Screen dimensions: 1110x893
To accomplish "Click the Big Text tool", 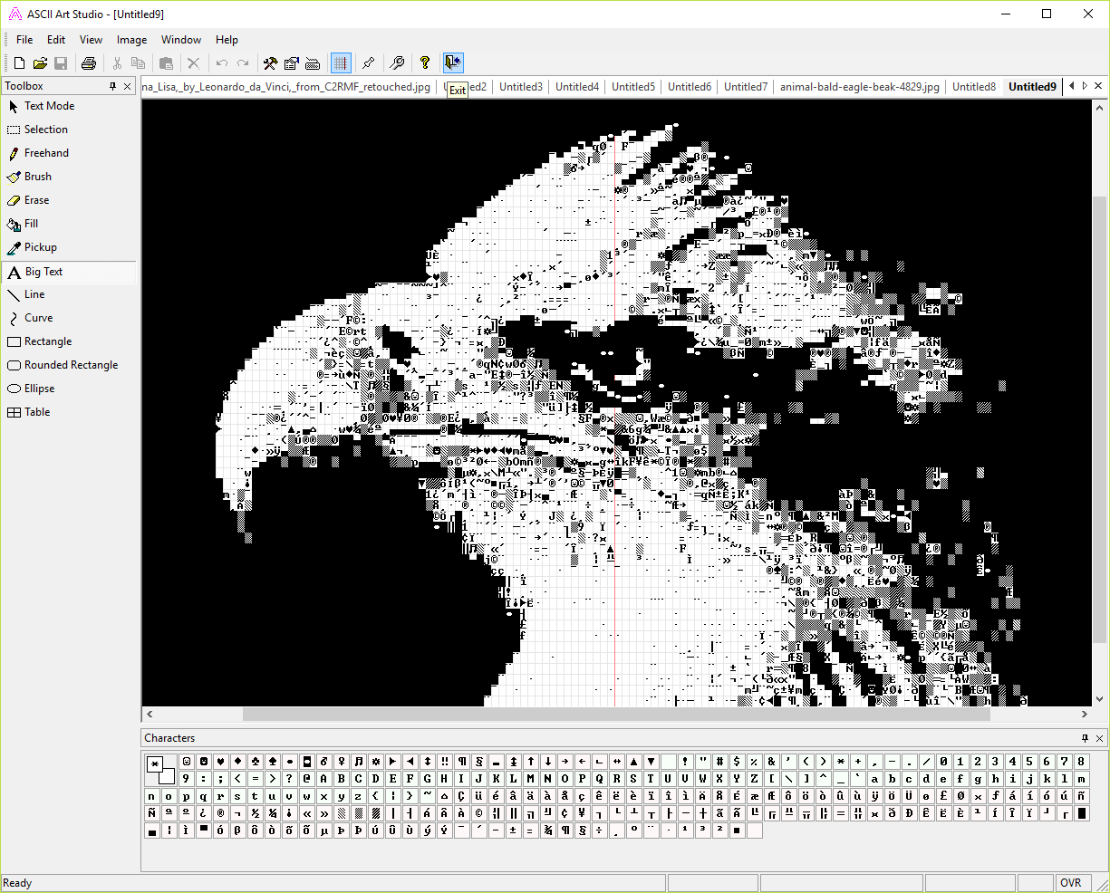I will 43,272.
